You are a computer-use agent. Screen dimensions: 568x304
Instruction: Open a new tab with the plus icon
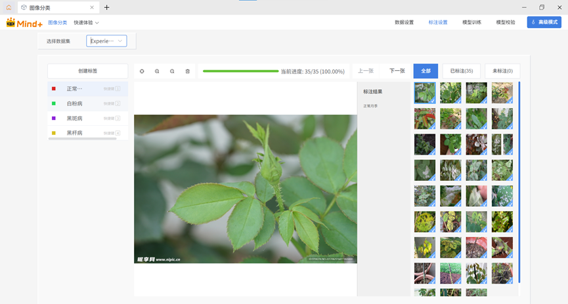(x=107, y=8)
